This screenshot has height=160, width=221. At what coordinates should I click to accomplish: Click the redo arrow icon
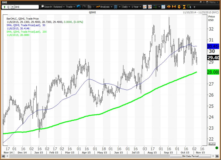click(x=84, y=7)
